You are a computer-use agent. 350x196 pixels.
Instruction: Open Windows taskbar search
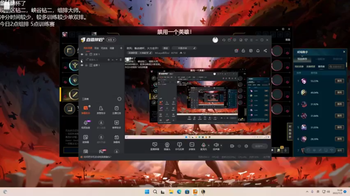[x=155, y=192]
